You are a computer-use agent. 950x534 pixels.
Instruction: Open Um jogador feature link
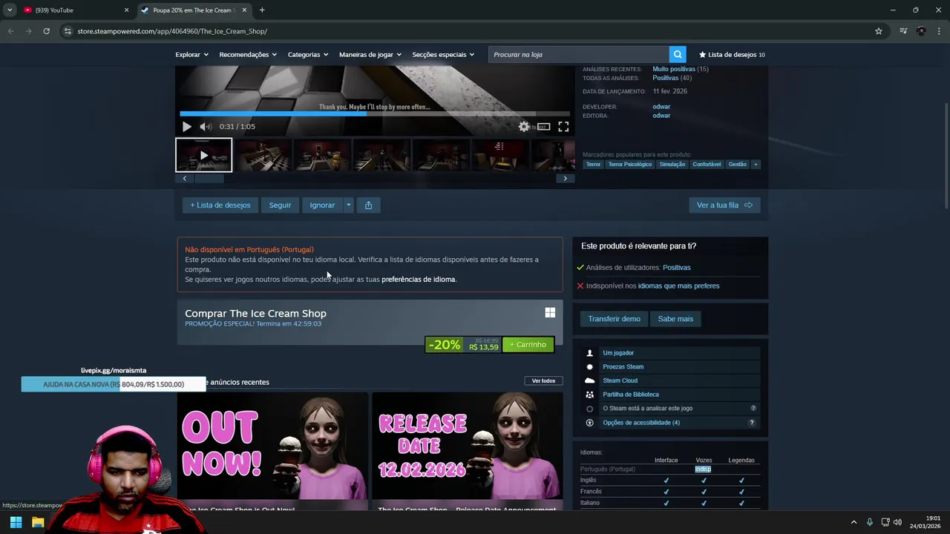pyautogui.click(x=618, y=353)
